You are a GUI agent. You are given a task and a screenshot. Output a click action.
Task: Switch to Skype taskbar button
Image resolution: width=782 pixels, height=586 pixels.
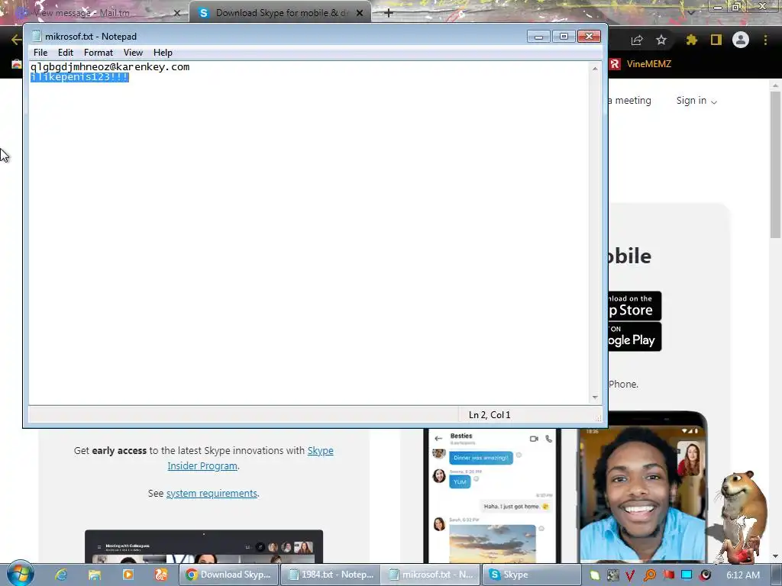tap(532, 575)
